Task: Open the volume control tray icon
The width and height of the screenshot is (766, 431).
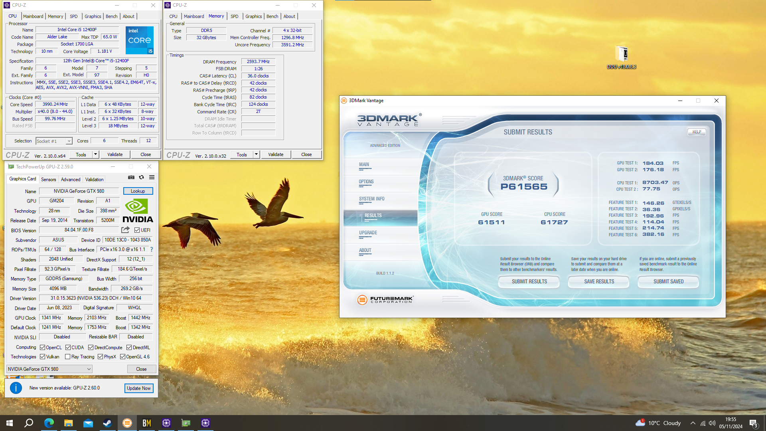Action: [712, 423]
